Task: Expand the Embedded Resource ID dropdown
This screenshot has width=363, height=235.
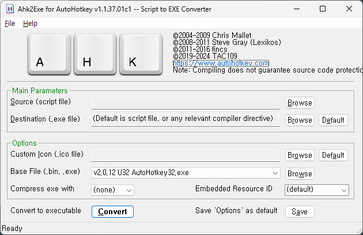Action: click(x=344, y=189)
